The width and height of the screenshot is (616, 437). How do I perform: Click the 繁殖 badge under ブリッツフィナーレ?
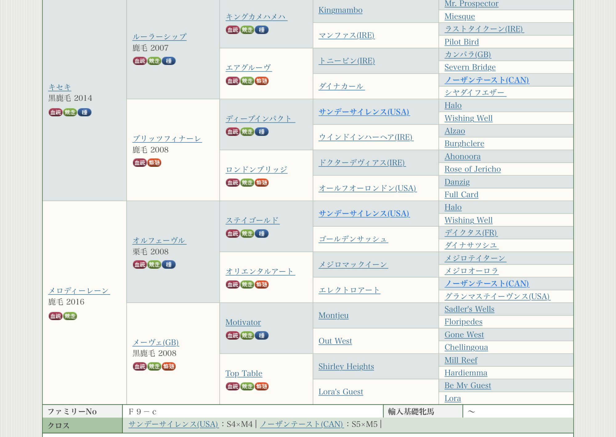tap(154, 162)
